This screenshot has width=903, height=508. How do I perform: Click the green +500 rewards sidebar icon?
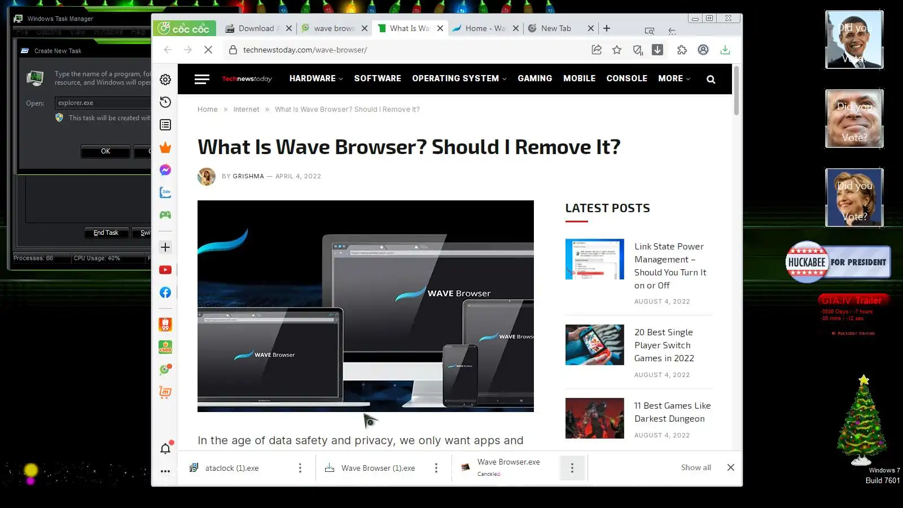(165, 347)
